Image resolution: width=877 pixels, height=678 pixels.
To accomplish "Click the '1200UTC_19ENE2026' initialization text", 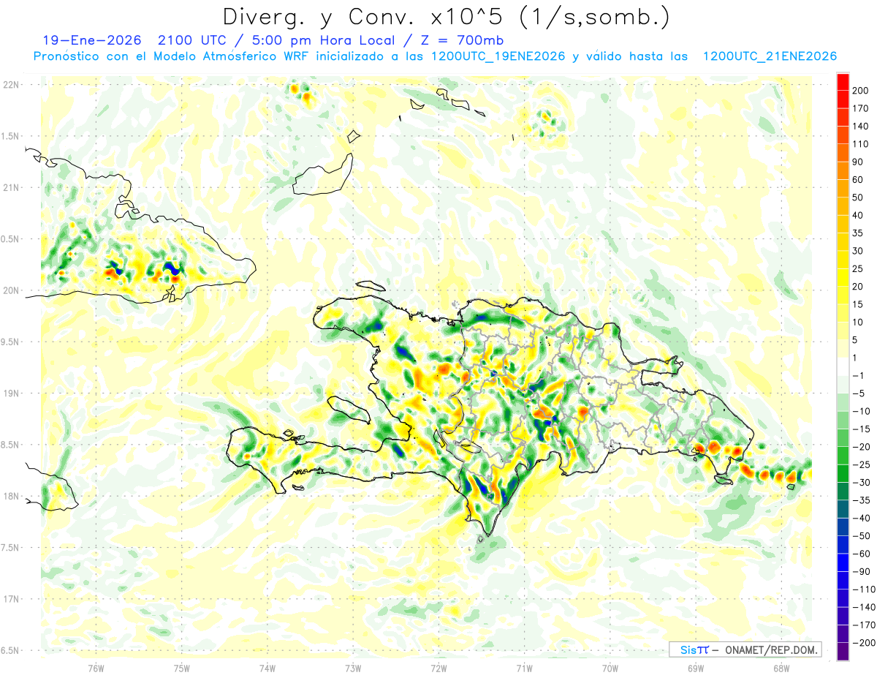I will tap(498, 56).
